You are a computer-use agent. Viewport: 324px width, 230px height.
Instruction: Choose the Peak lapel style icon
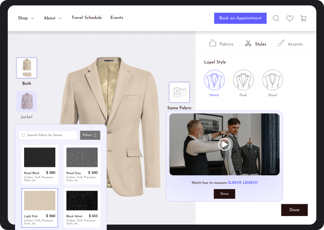point(243,80)
